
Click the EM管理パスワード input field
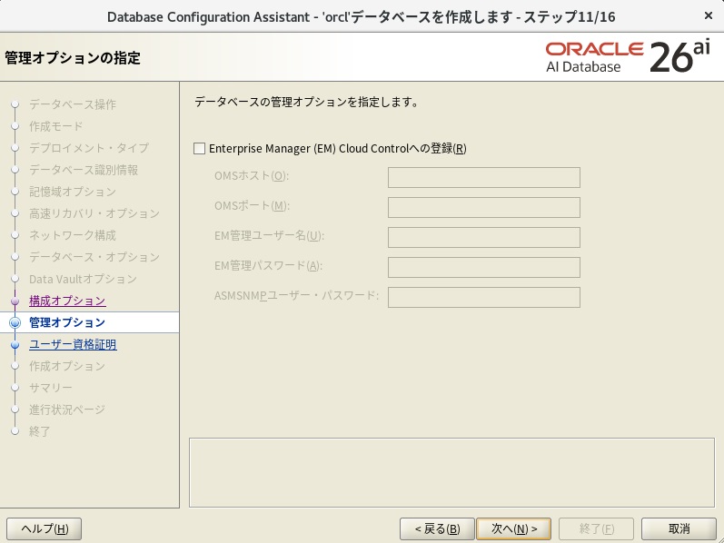[x=484, y=267]
